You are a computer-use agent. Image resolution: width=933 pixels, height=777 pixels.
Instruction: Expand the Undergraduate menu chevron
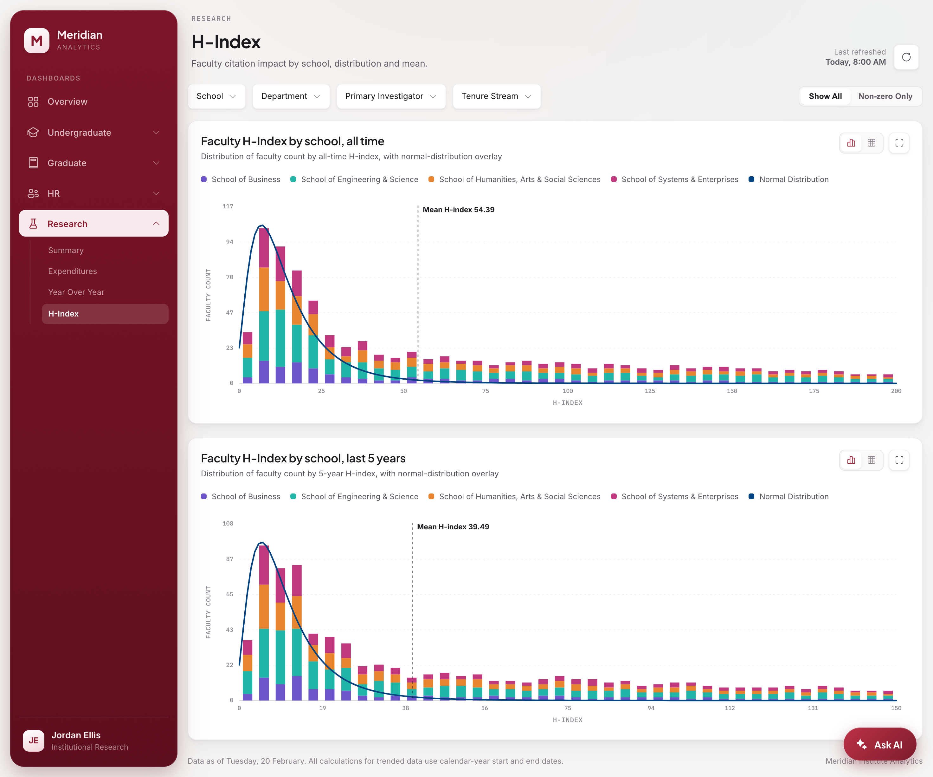click(156, 133)
